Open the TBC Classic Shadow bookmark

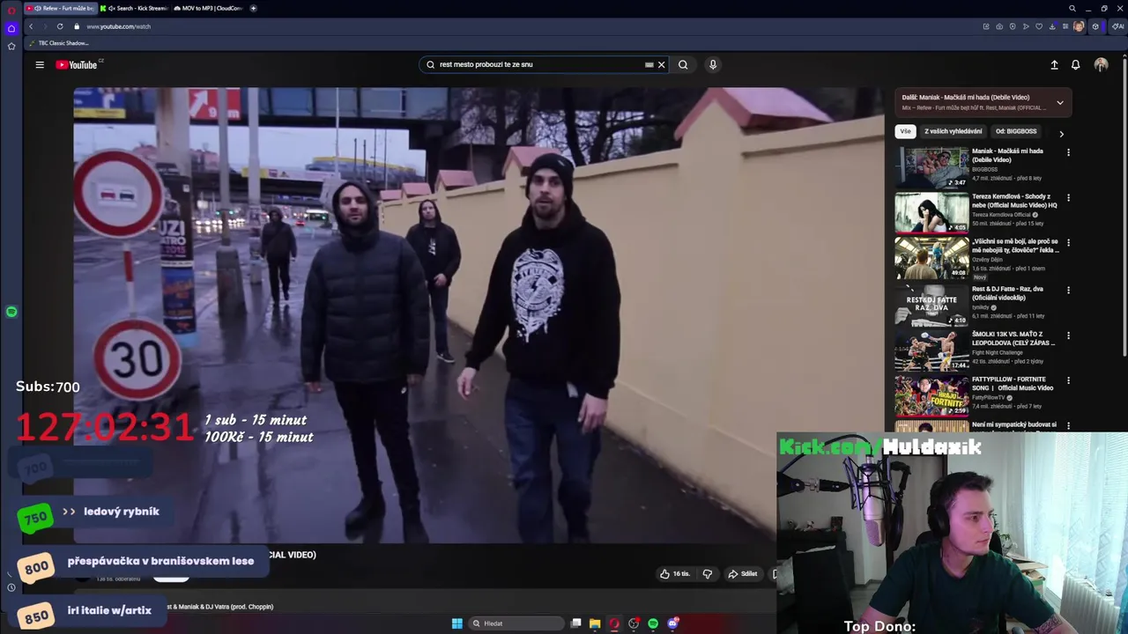point(59,43)
